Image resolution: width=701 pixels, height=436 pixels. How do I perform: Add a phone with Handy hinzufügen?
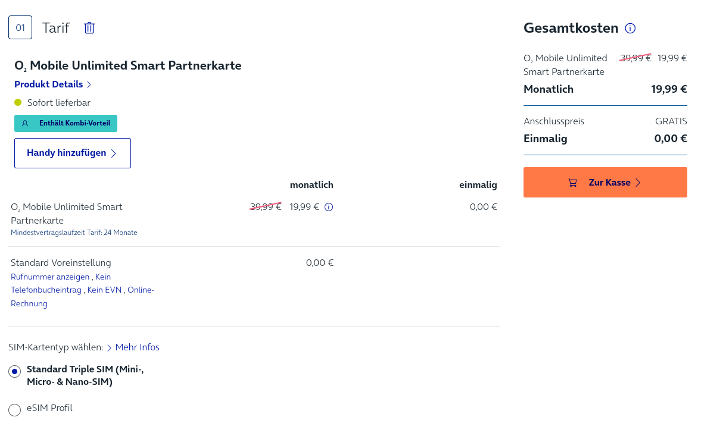pyautogui.click(x=73, y=153)
